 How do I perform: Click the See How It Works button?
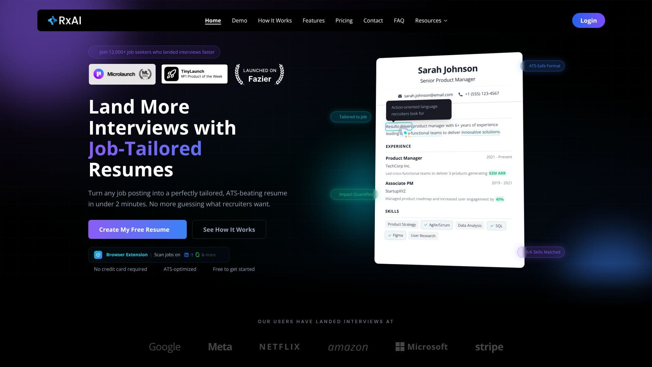click(x=229, y=229)
